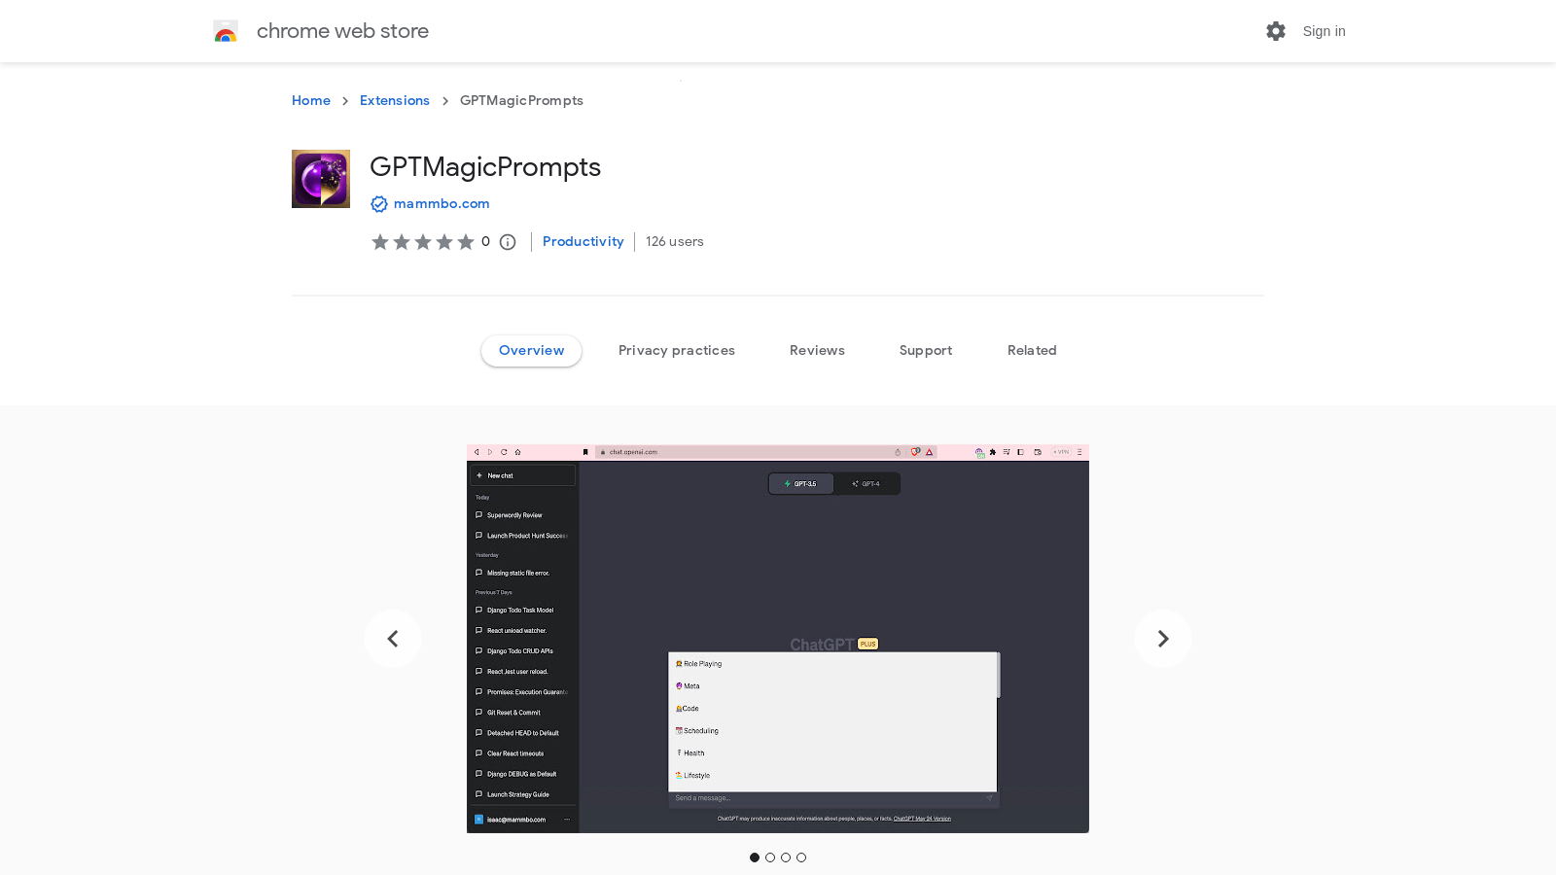The height and width of the screenshot is (875, 1556).
Task: Click the fifth rating star
Action: 466,242
